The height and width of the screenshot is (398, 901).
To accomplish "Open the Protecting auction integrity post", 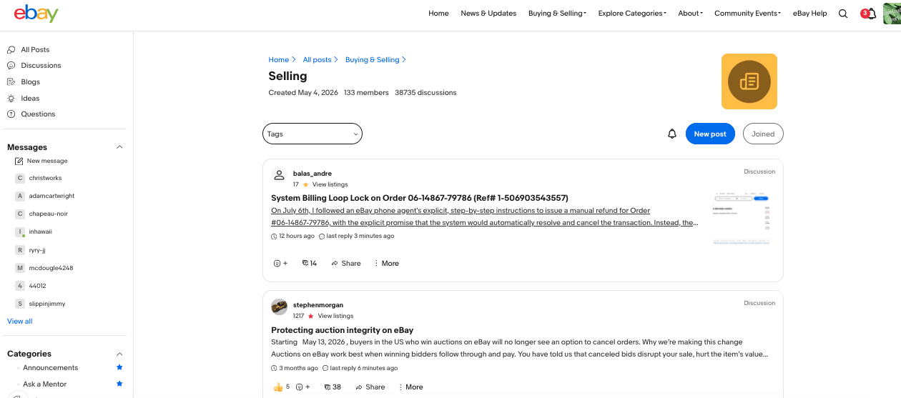I will (343, 330).
